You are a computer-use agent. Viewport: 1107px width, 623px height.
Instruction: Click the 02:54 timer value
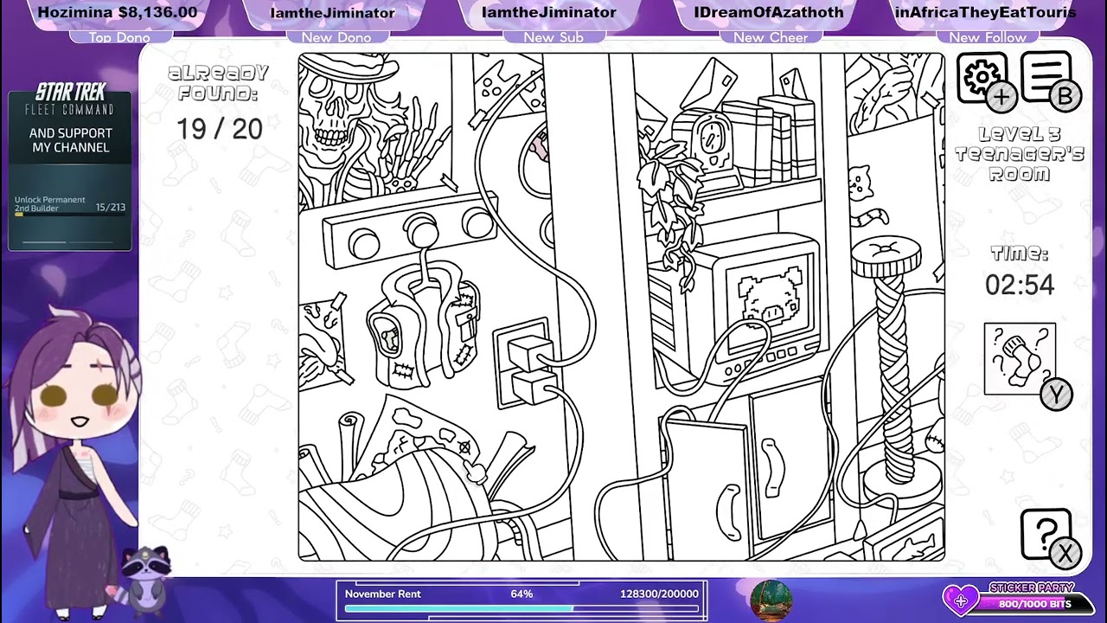pos(1020,285)
